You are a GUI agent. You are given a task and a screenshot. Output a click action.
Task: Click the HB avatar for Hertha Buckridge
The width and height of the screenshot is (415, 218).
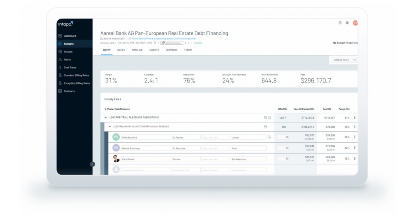coord(116,148)
